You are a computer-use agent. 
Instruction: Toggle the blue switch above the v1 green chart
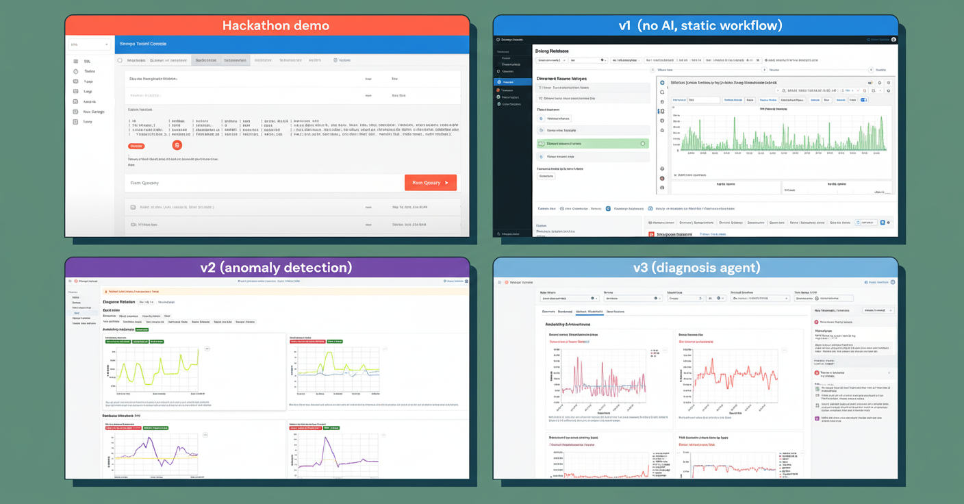(863, 100)
